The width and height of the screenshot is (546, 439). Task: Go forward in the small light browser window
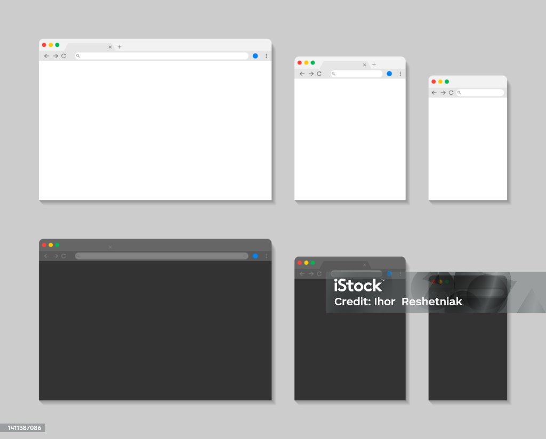coord(443,93)
